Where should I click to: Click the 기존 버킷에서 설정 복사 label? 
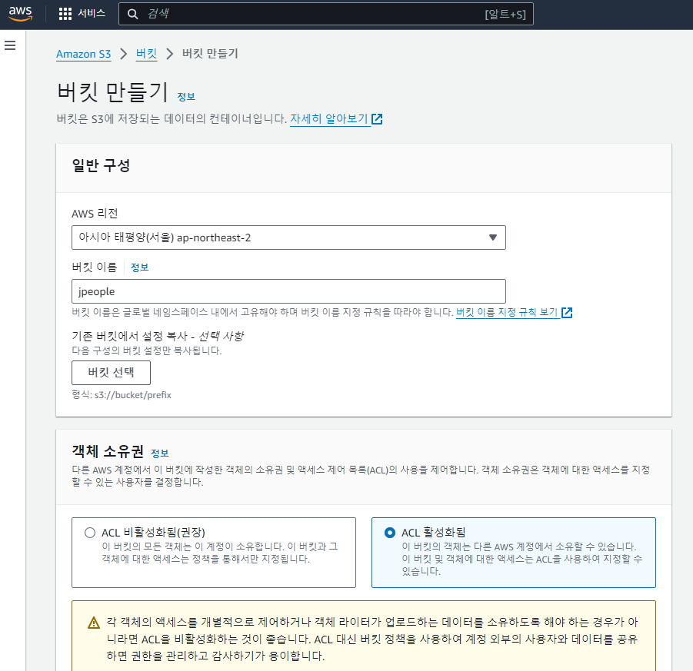point(158,336)
